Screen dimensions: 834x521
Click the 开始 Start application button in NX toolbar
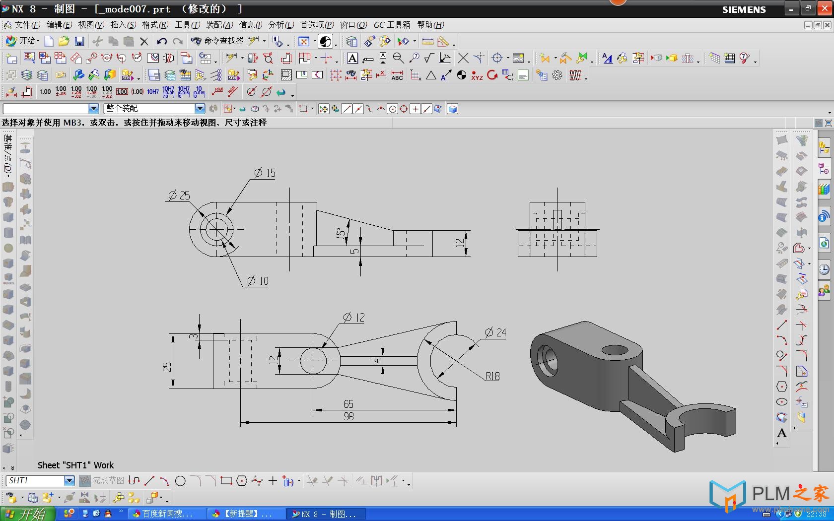tap(21, 41)
